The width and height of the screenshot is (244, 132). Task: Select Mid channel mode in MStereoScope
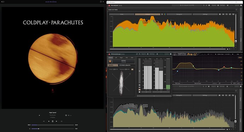coord(127,58)
